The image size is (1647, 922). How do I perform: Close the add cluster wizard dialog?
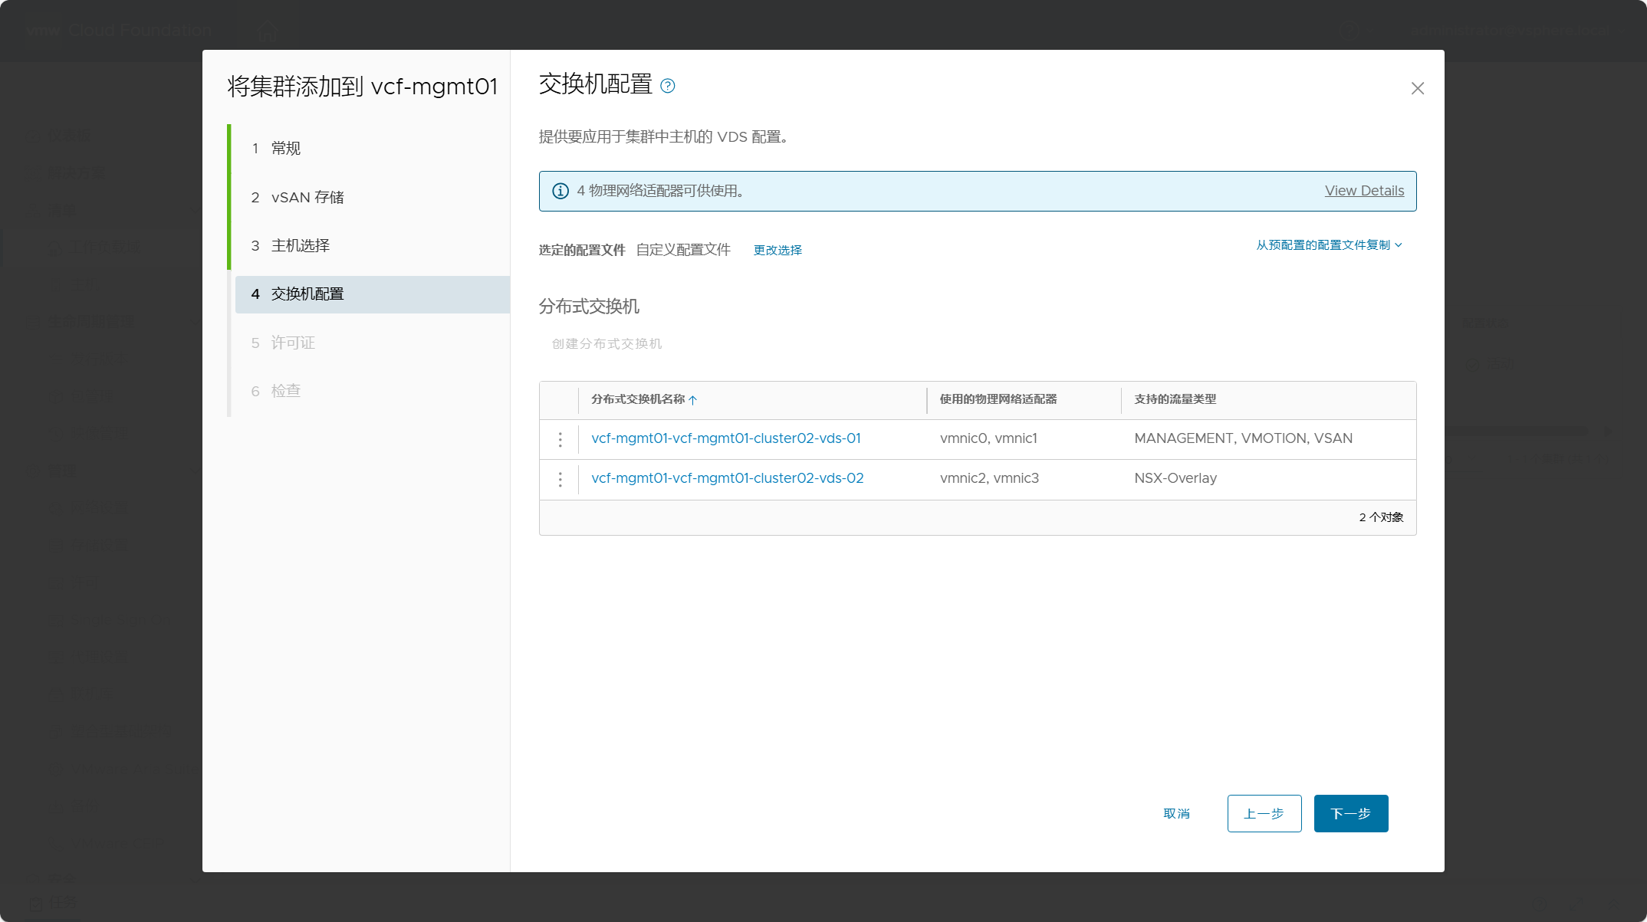click(x=1418, y=89)
